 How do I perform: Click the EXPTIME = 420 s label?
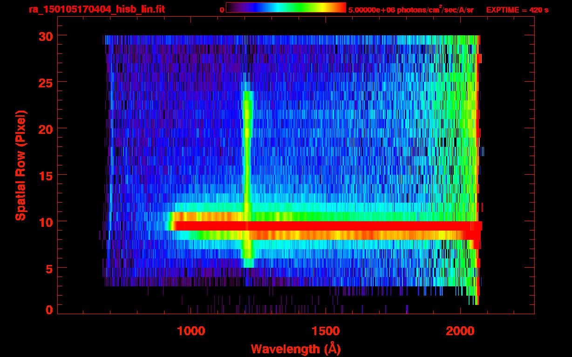click(517, 10)
